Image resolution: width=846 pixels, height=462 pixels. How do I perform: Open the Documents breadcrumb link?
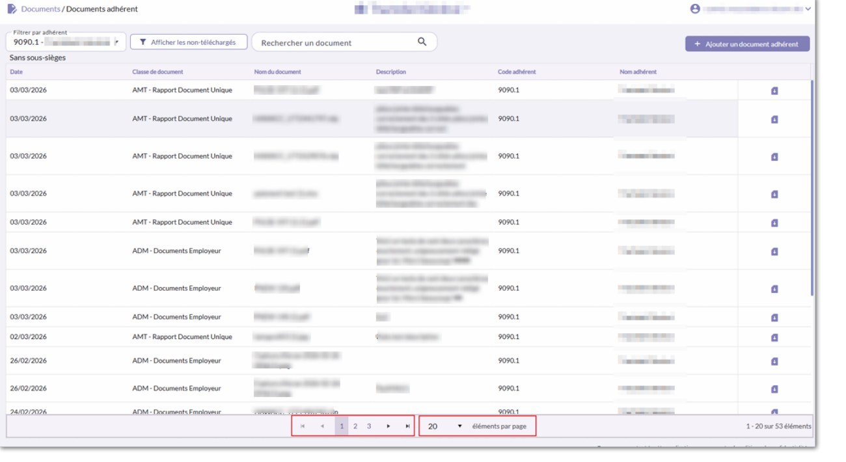[40, 9]
